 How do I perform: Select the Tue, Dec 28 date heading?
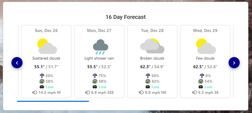[152, 31]
